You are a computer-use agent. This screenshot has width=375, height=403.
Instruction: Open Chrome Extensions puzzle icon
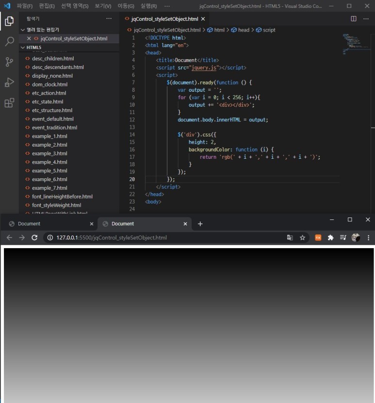[330, 237]
